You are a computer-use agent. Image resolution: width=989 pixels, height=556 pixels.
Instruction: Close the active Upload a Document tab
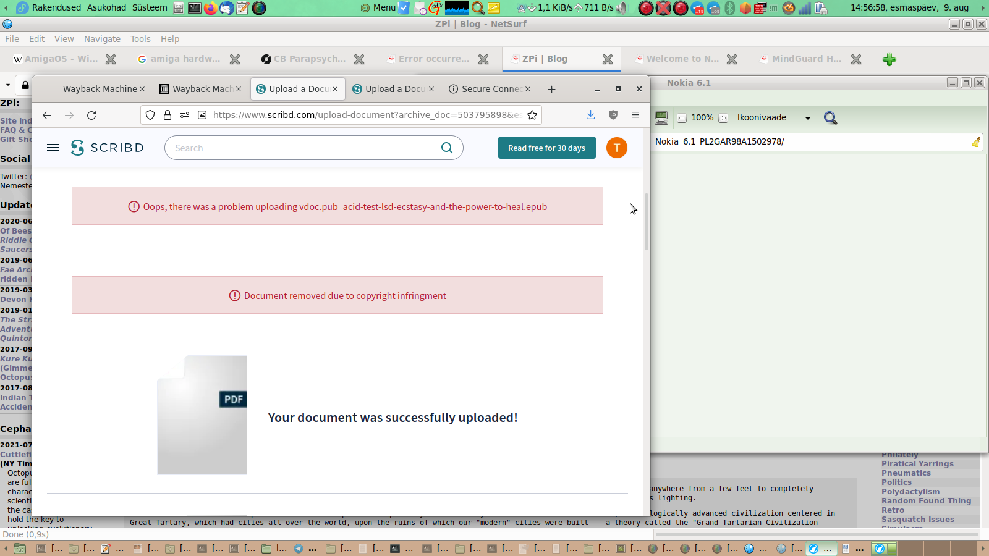pyautogui.click(x=335, y=89)
